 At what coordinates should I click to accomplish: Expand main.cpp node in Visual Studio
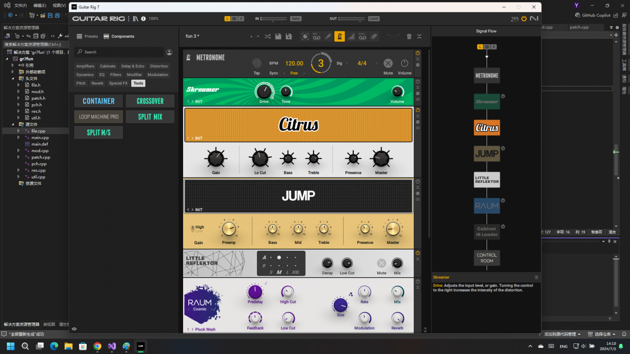tap(19, 137)
